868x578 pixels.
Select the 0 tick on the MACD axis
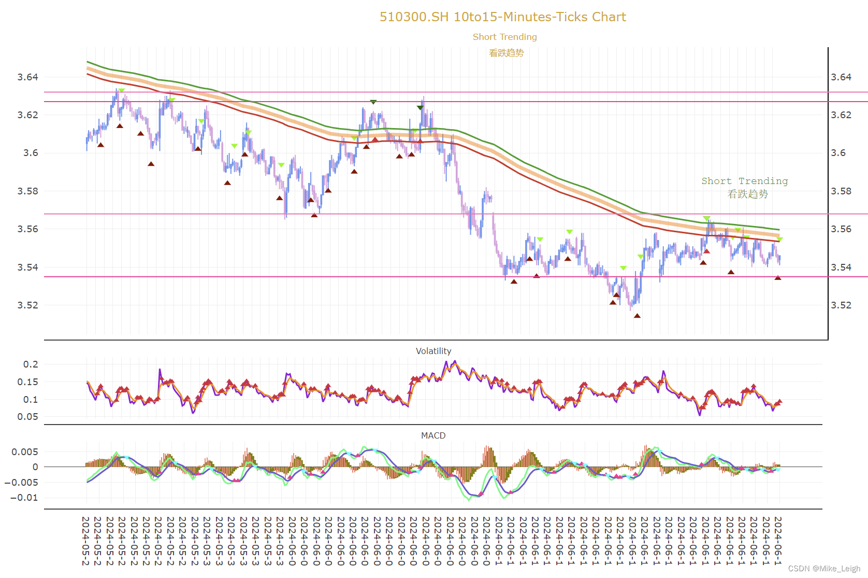35,467
